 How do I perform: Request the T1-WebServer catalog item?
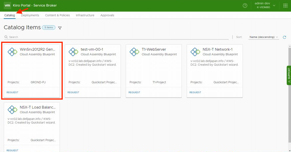pos(134,92)
